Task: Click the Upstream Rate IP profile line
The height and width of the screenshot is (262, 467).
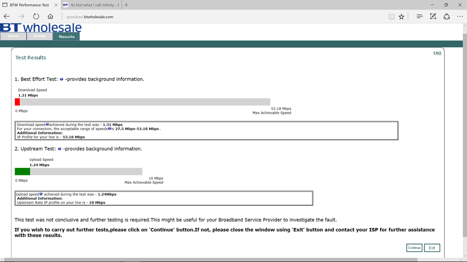Action: (x=61, y=203)
